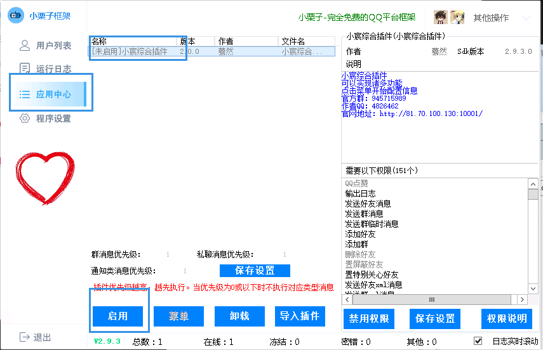Click the robot logo icon of 小栗子框架

click(16, 15)
